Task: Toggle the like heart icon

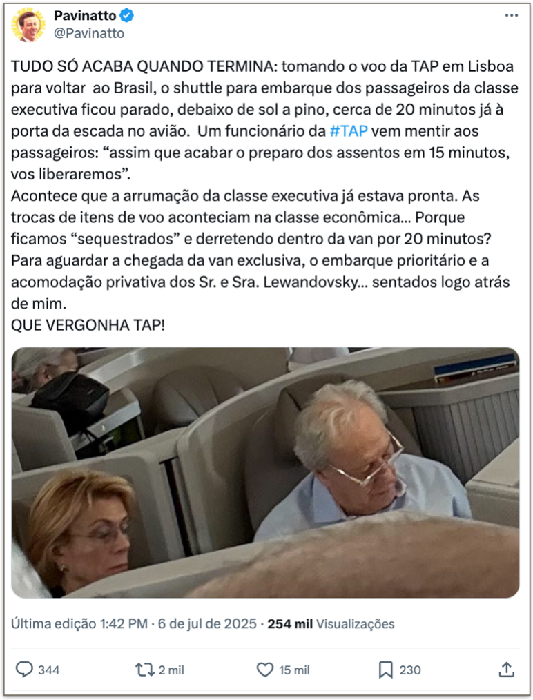Action: pyautogui.click(x=264, y=670)
